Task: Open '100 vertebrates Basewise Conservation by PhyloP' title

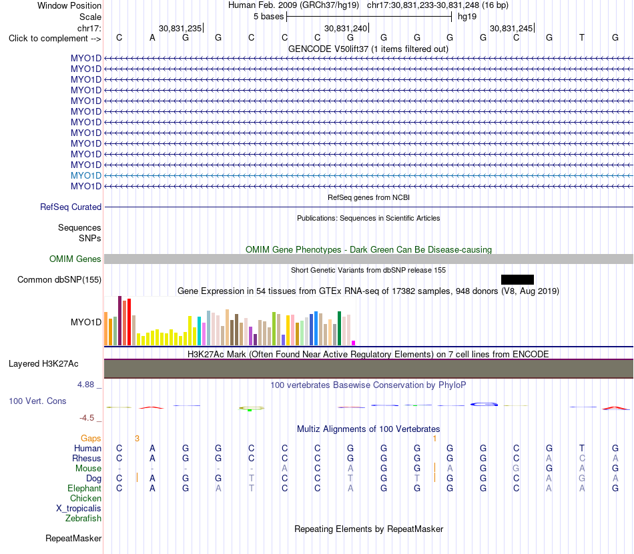Action: 368,385
